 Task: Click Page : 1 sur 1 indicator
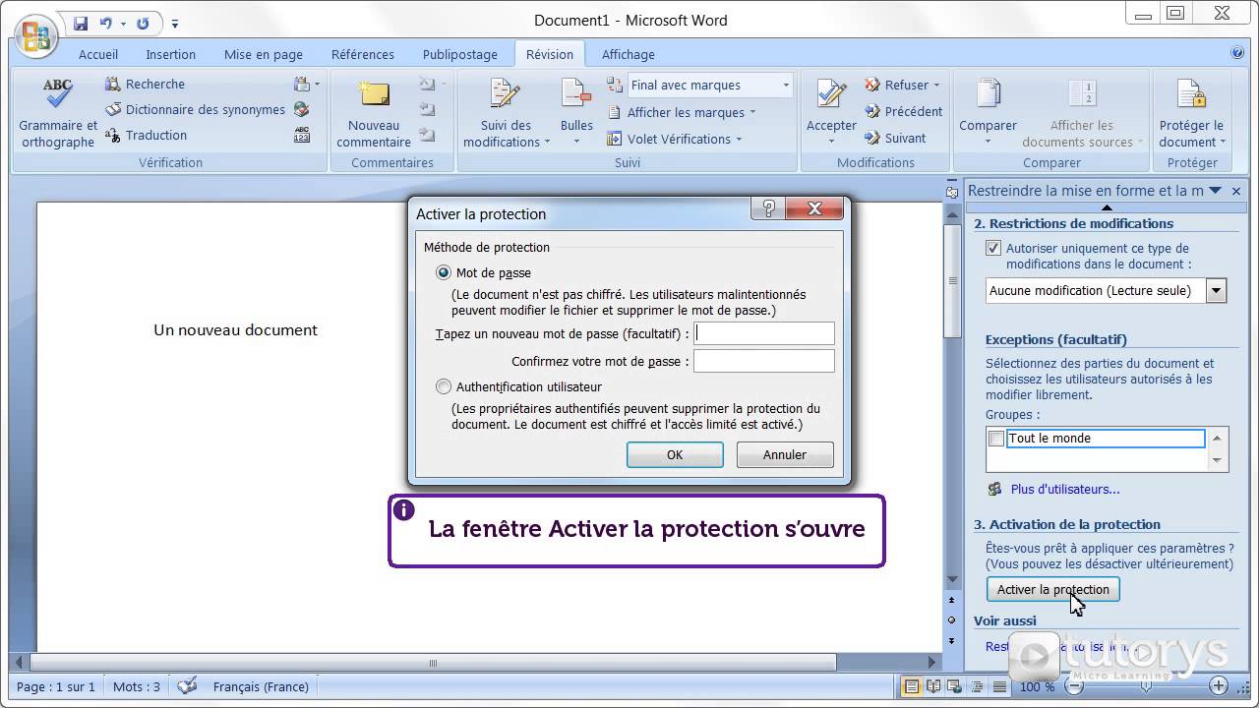pos(56,686)
